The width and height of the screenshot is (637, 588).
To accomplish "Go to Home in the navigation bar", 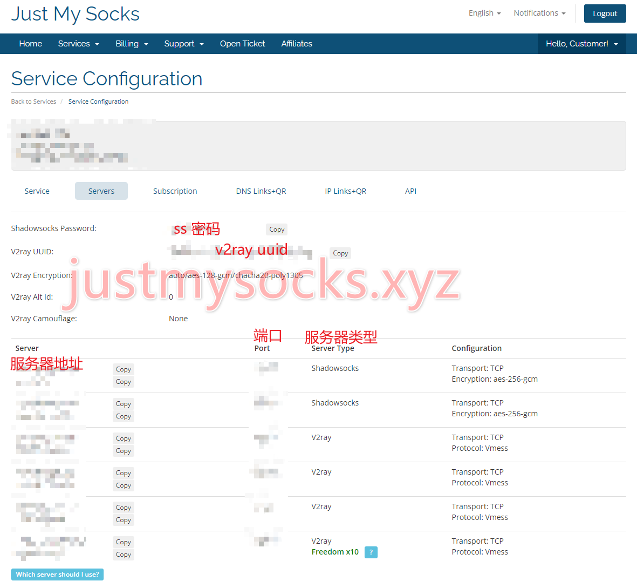I will (x=30, y=44).
